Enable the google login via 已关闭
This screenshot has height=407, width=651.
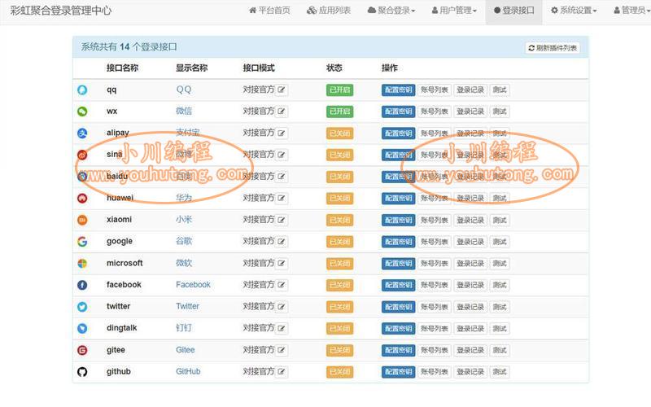coord(339,242)
